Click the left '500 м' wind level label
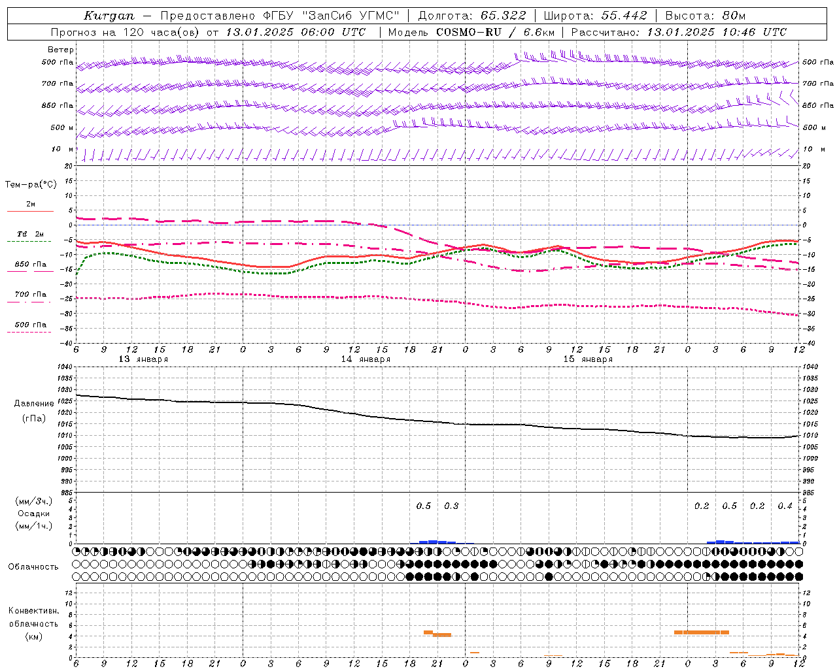 pyautogui.click(x=62, y=127)
